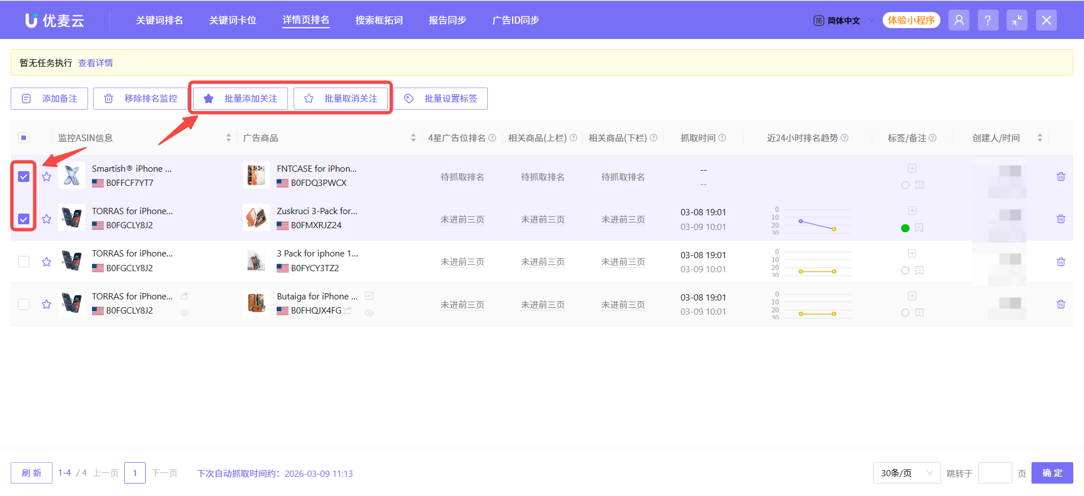Click the plus tag icon in Zuskruci row
The image size is (1084, 496).
pyautogui.click(x=912, y=211)
